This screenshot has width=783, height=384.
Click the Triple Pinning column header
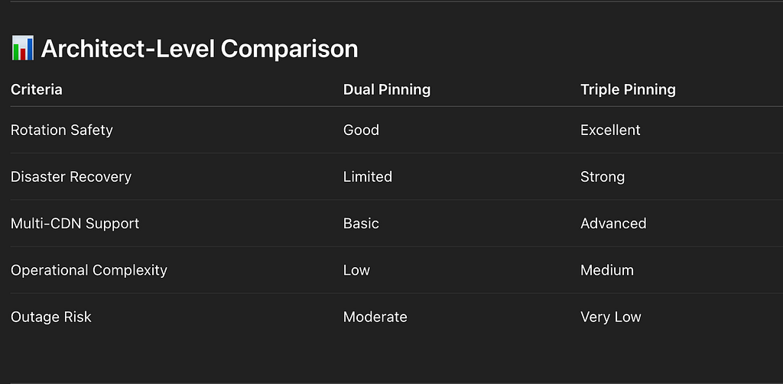628,90
